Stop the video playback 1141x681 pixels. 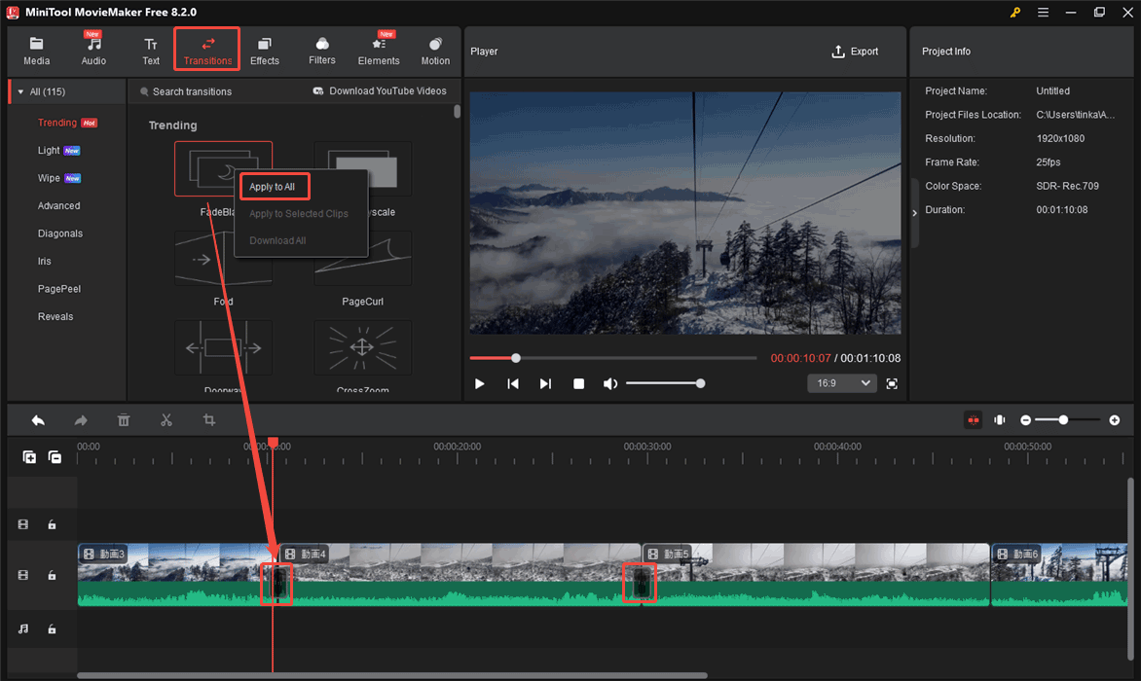[578, 383]
